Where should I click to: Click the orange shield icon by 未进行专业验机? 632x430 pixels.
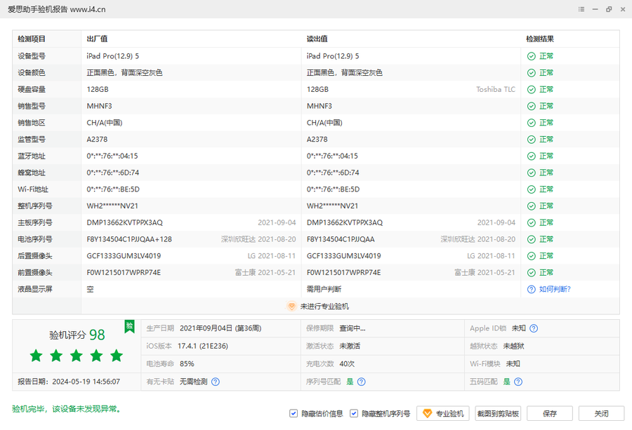coord(291,307)
